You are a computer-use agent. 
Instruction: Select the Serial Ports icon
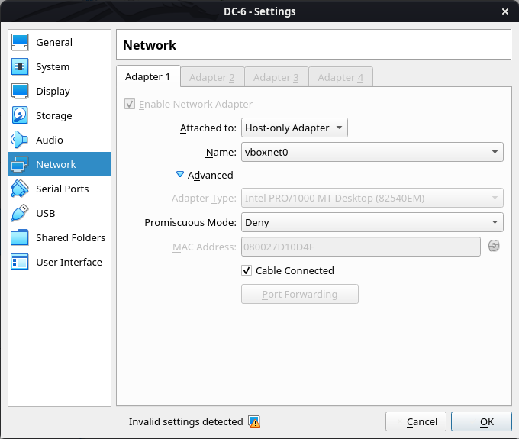pos(21,189)
